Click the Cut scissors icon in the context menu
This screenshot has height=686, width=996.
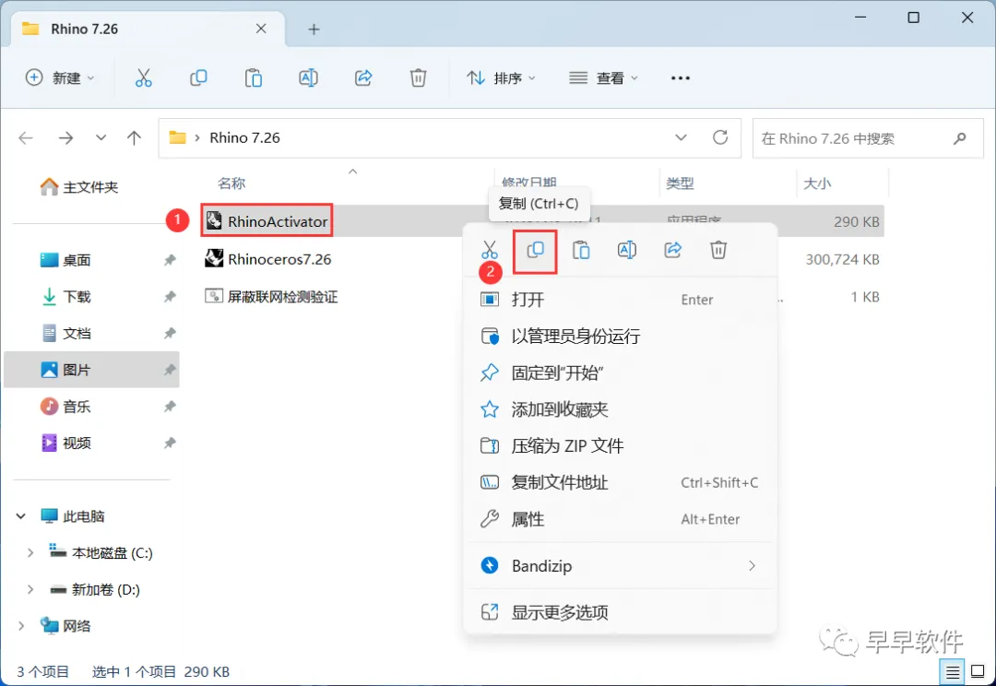490,250
